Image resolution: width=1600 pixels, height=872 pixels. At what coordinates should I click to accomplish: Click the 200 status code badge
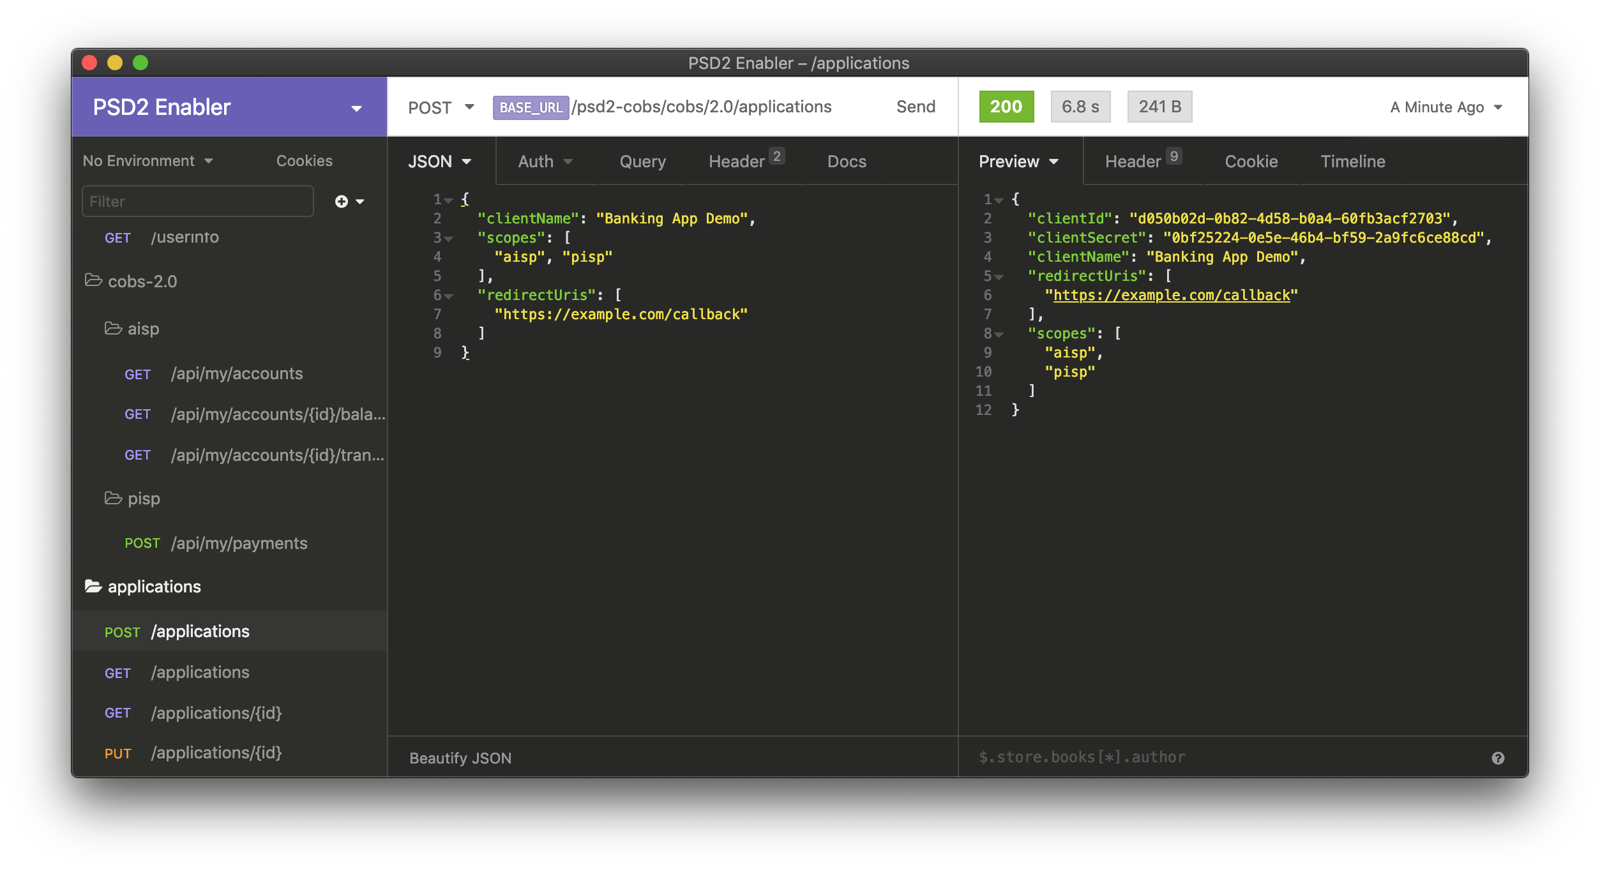[1006, 107]
